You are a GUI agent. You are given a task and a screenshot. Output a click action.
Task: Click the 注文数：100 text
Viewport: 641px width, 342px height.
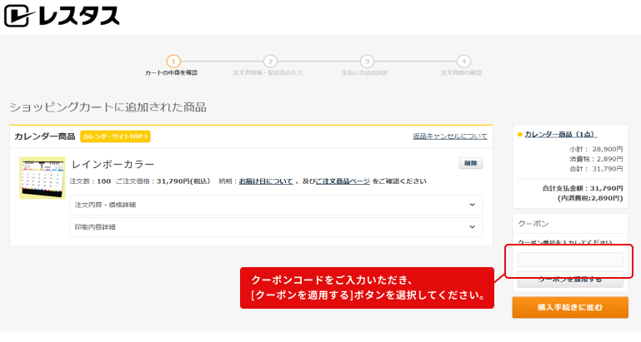coord(90,181)
